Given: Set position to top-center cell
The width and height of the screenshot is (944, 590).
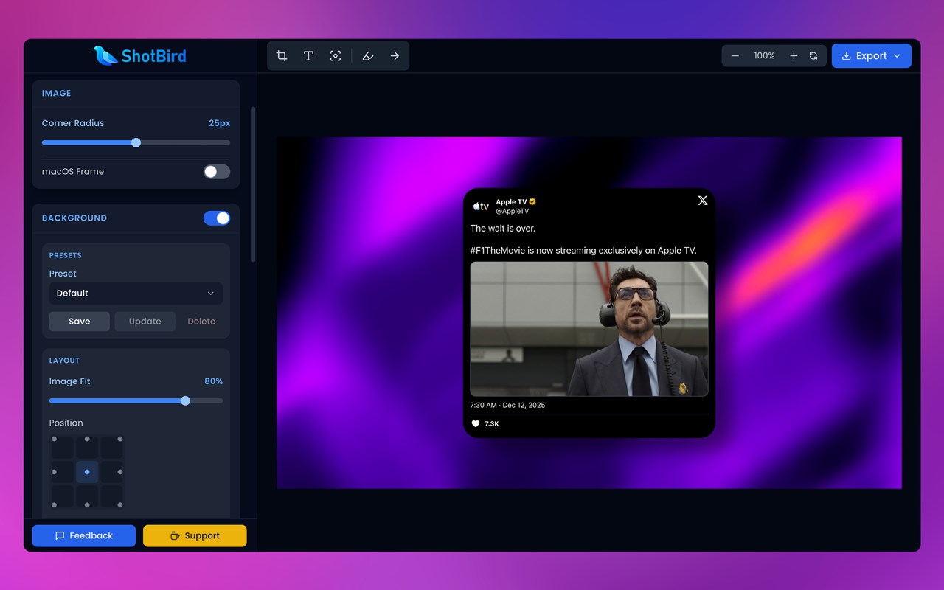Looking at the screenshot, I should pyautogui.click(x=87, y=447).
